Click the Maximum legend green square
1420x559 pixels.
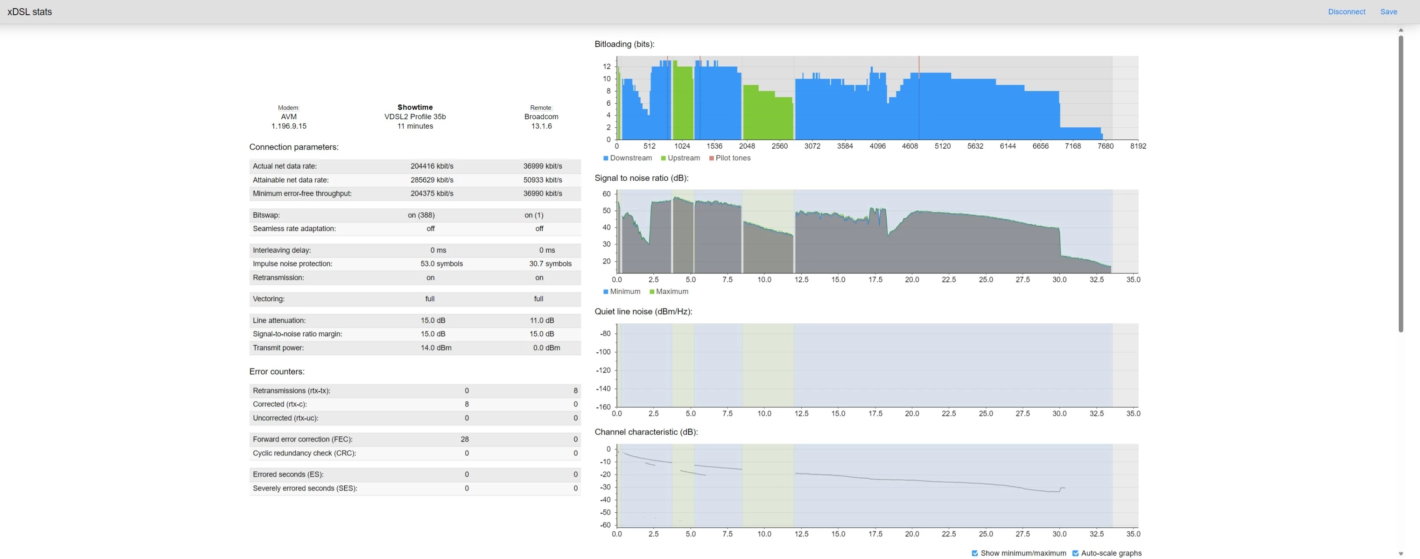652,292
